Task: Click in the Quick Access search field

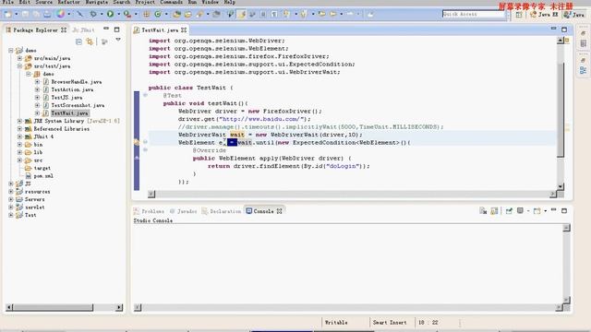Action: [x=474, y=14]
